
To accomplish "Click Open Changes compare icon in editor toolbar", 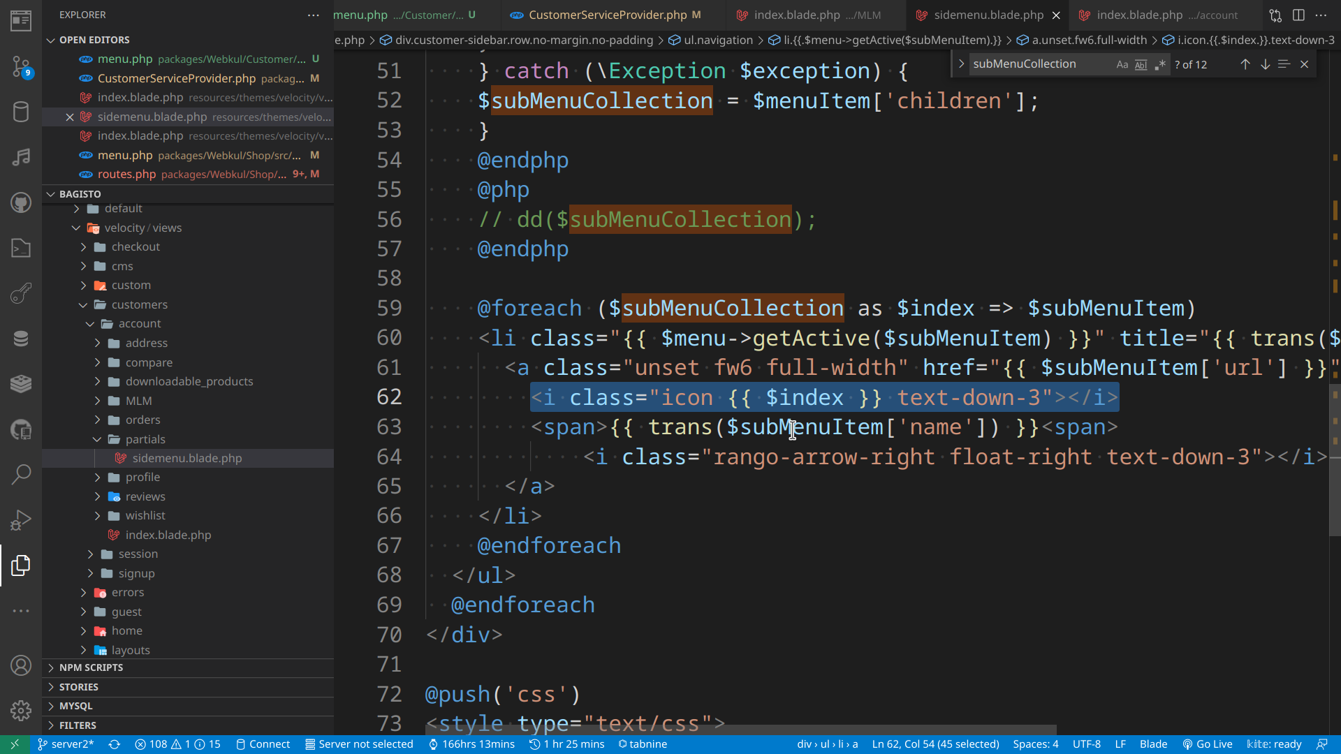I will coord(1275,15).
